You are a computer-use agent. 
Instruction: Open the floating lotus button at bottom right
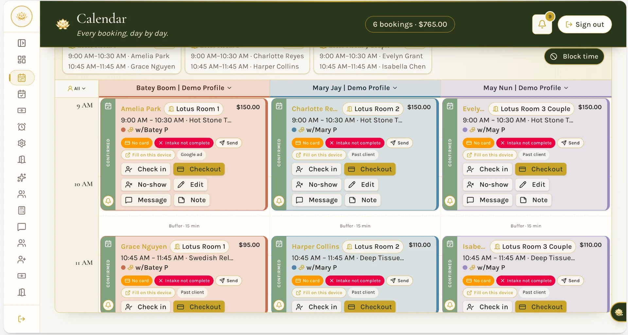pyautogui.click(x=619, y=312)
